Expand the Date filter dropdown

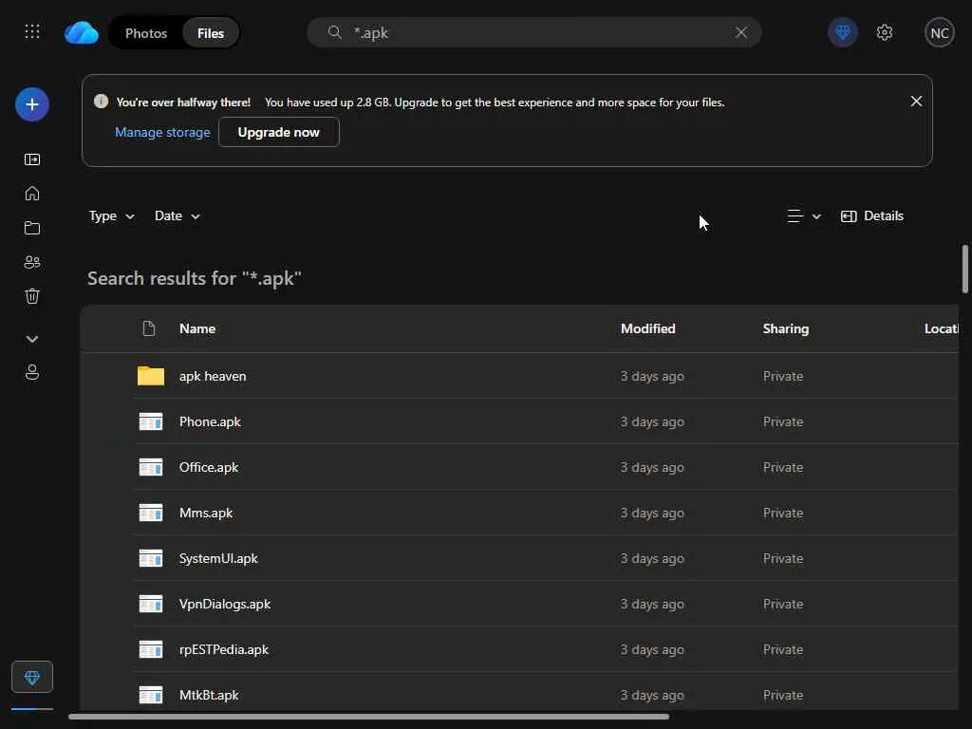pos(178,216)
